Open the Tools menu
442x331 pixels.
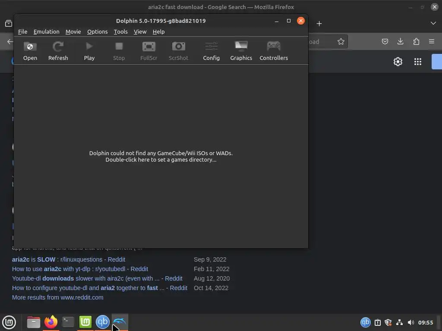(x=121, y=32)
